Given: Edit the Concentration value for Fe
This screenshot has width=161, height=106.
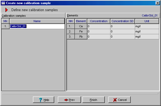Looking at the screenshot, I should pyautogui.click(x=99, y=31).
